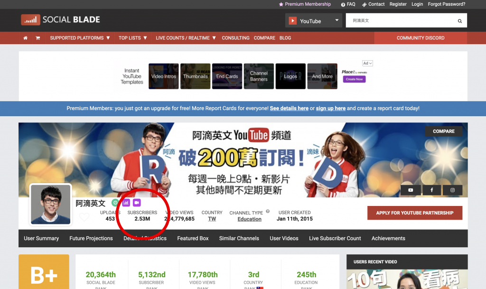Click Forgot Password link

446,4
